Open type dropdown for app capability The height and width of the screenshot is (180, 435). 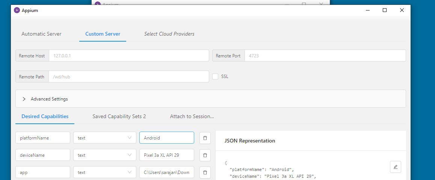(104, 172)
